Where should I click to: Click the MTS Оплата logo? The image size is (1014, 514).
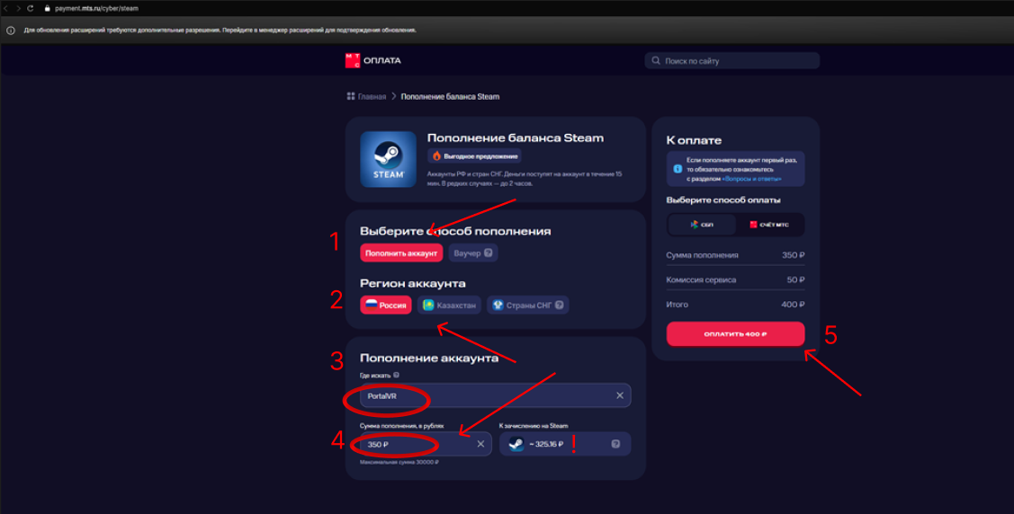click(372, 60)
